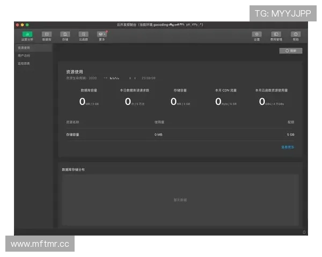Screen dimensions: 322x257
Task: Open the 费用管理 billing toolbar icon
Action: 276,35
